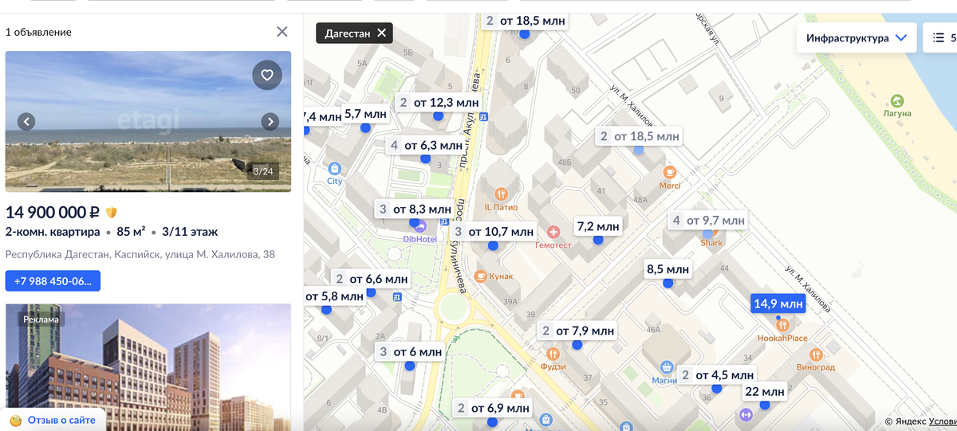The image size is (957, 431).
Task: Open Отзыв о сайте feedback
Action: click(x=52, y=420)
